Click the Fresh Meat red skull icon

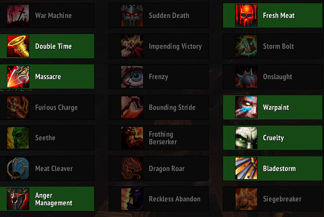pos(247,15)
